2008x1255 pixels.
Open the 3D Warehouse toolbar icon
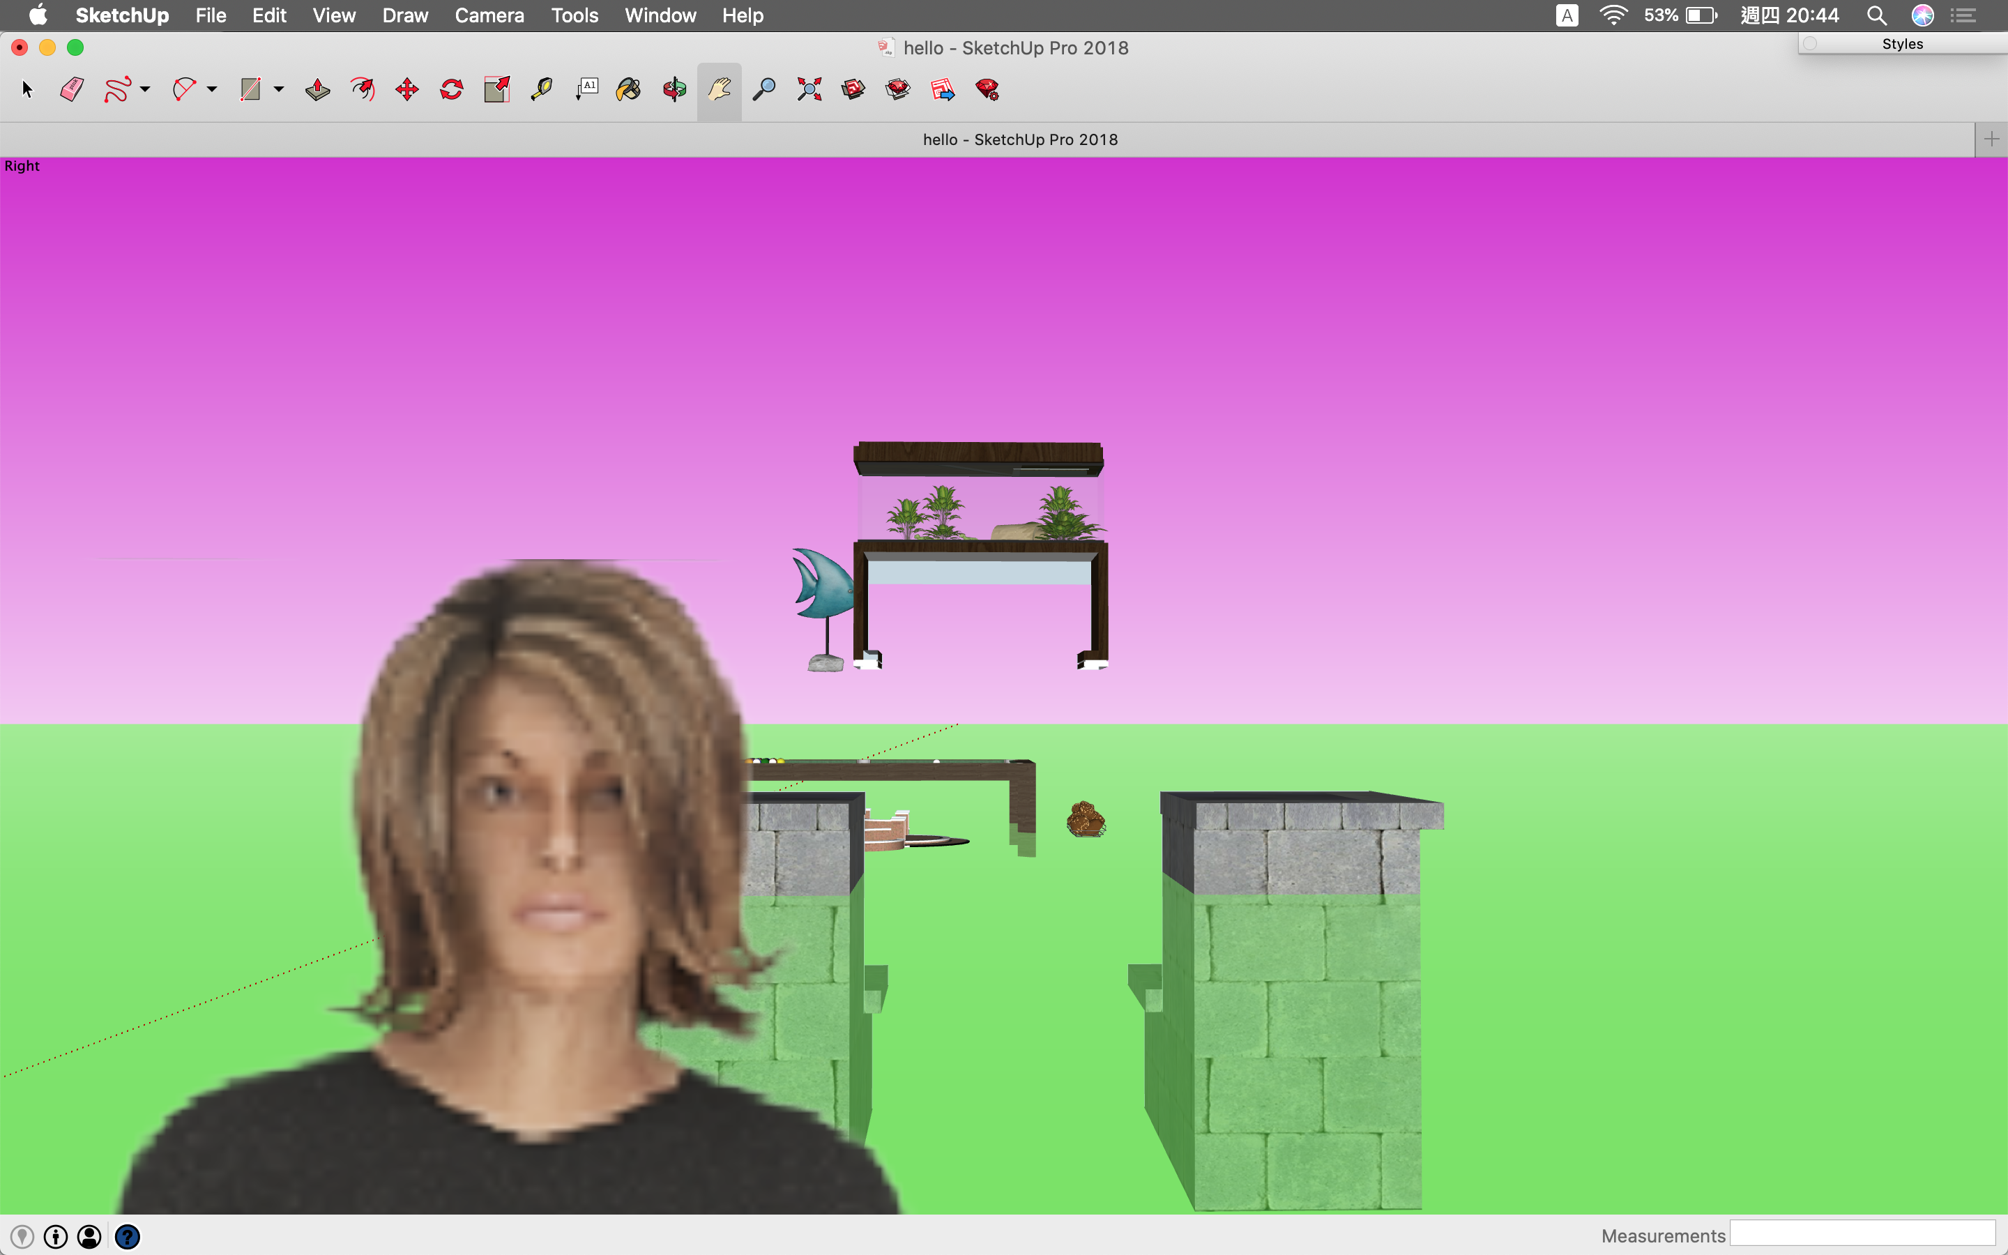(853, 90)
